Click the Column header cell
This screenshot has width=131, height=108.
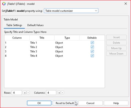[x=17, y=38]
